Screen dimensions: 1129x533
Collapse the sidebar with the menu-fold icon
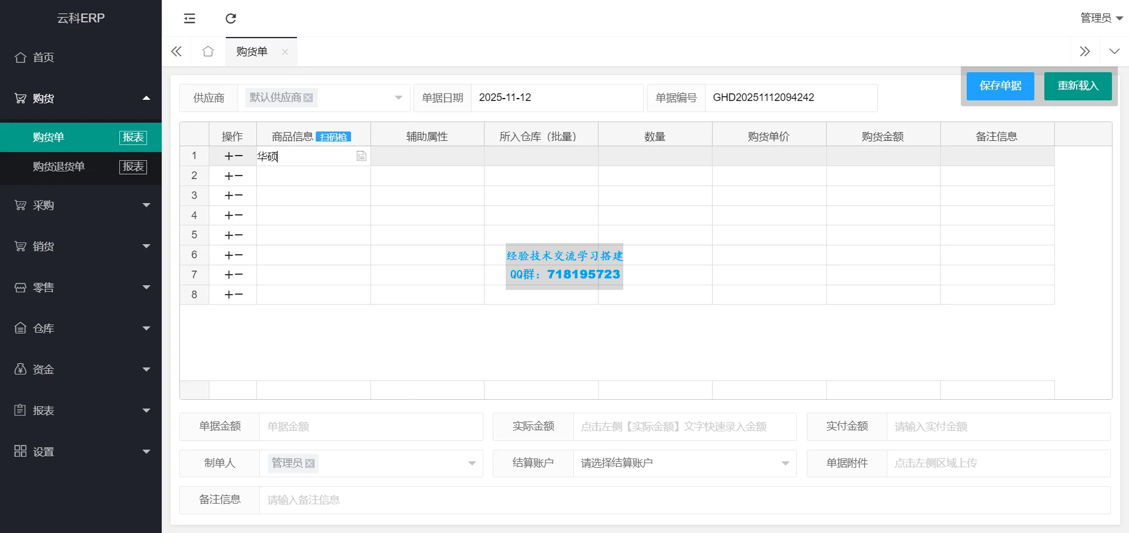pyautogui.click(x=189, y=19)
